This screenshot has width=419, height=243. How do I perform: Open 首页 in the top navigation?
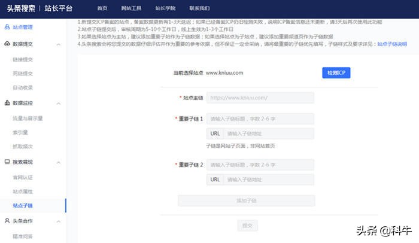coord(102,8)
